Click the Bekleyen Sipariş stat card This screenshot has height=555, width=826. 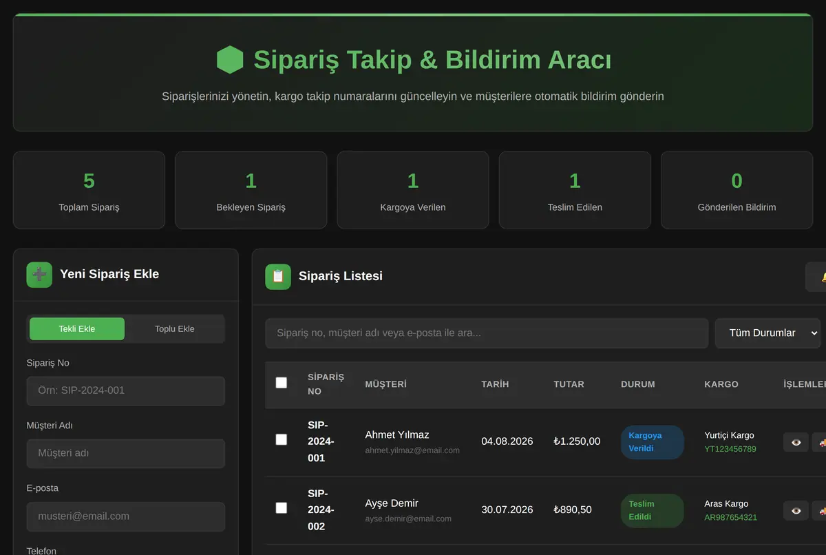[251, 190]
